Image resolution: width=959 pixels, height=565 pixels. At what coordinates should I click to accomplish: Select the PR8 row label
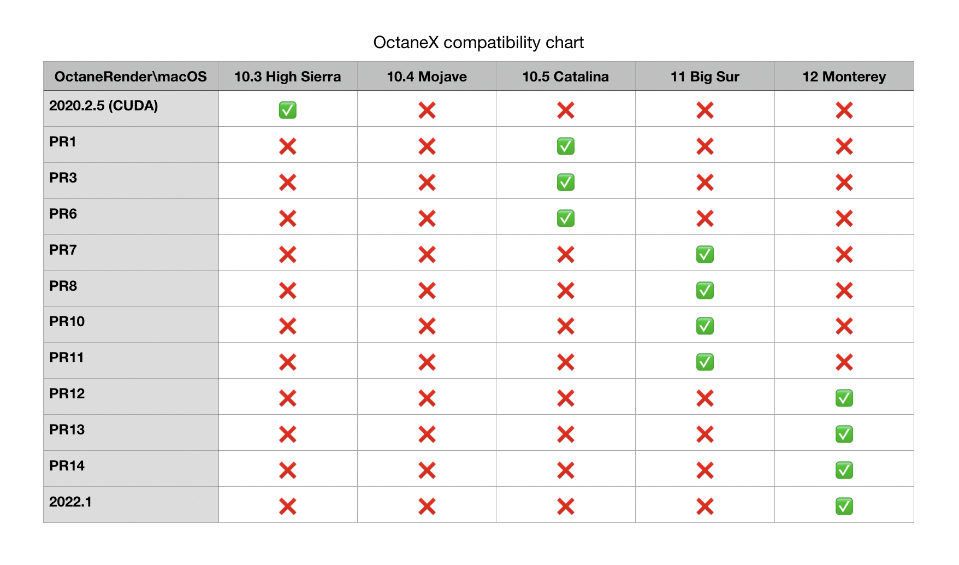(63, 286)
